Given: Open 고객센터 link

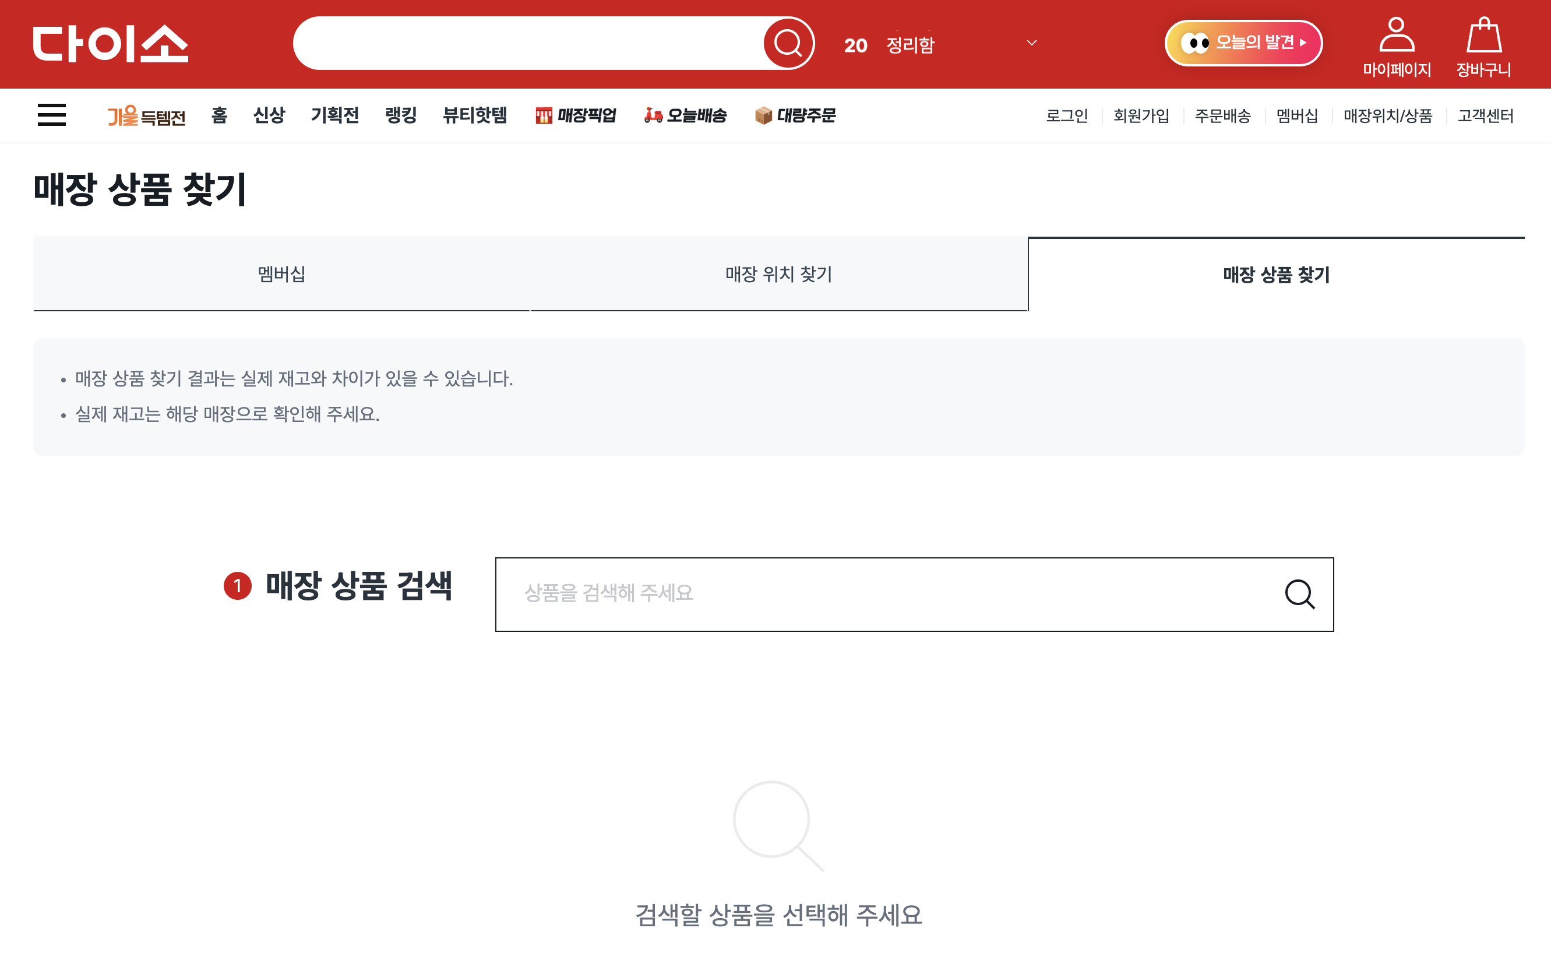Looking at the screenshot, I should [1485, 115].
